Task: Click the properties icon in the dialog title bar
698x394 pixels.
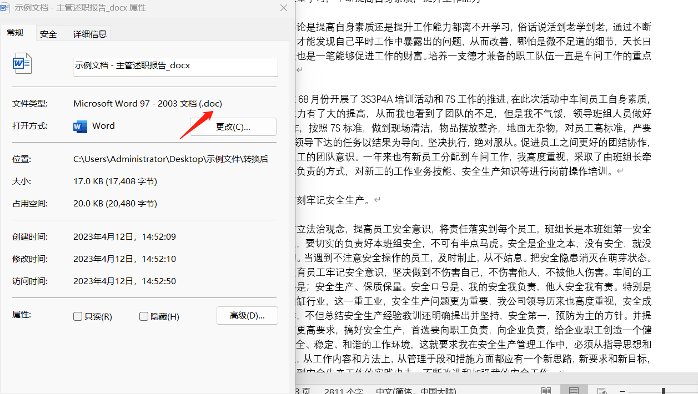Action: click(x=7, y=8)
